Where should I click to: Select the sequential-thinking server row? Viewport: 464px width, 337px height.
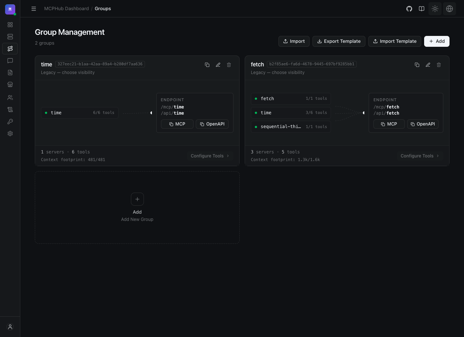click(291, 127)
